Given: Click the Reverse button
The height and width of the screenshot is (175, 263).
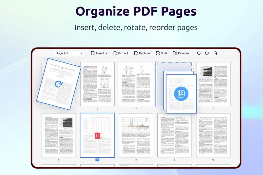Looking at the screenshot, I should point(181,53).
